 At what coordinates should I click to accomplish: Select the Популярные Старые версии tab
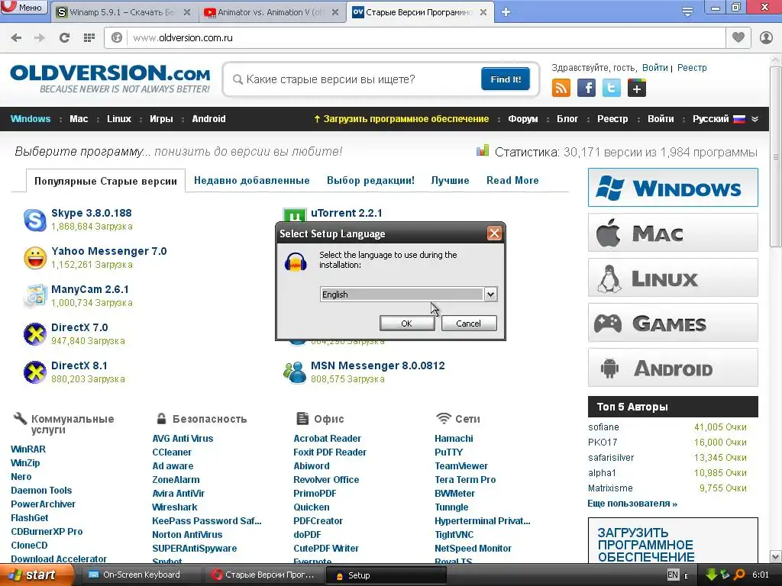pyautogui.click(x=105, y=181)
